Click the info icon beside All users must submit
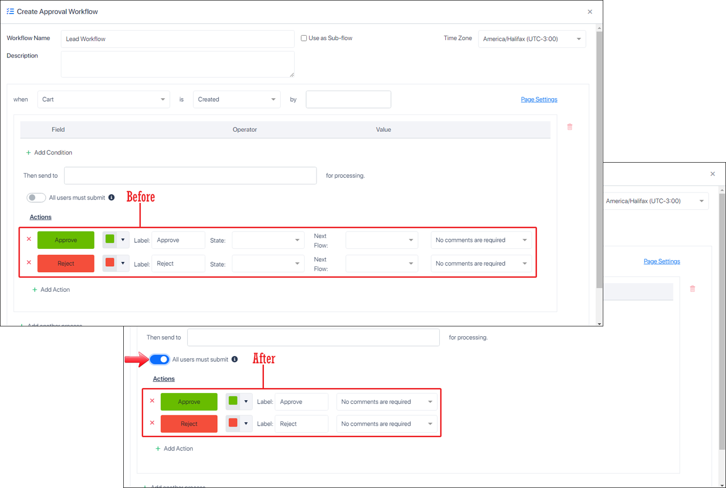 click(112, 197)
